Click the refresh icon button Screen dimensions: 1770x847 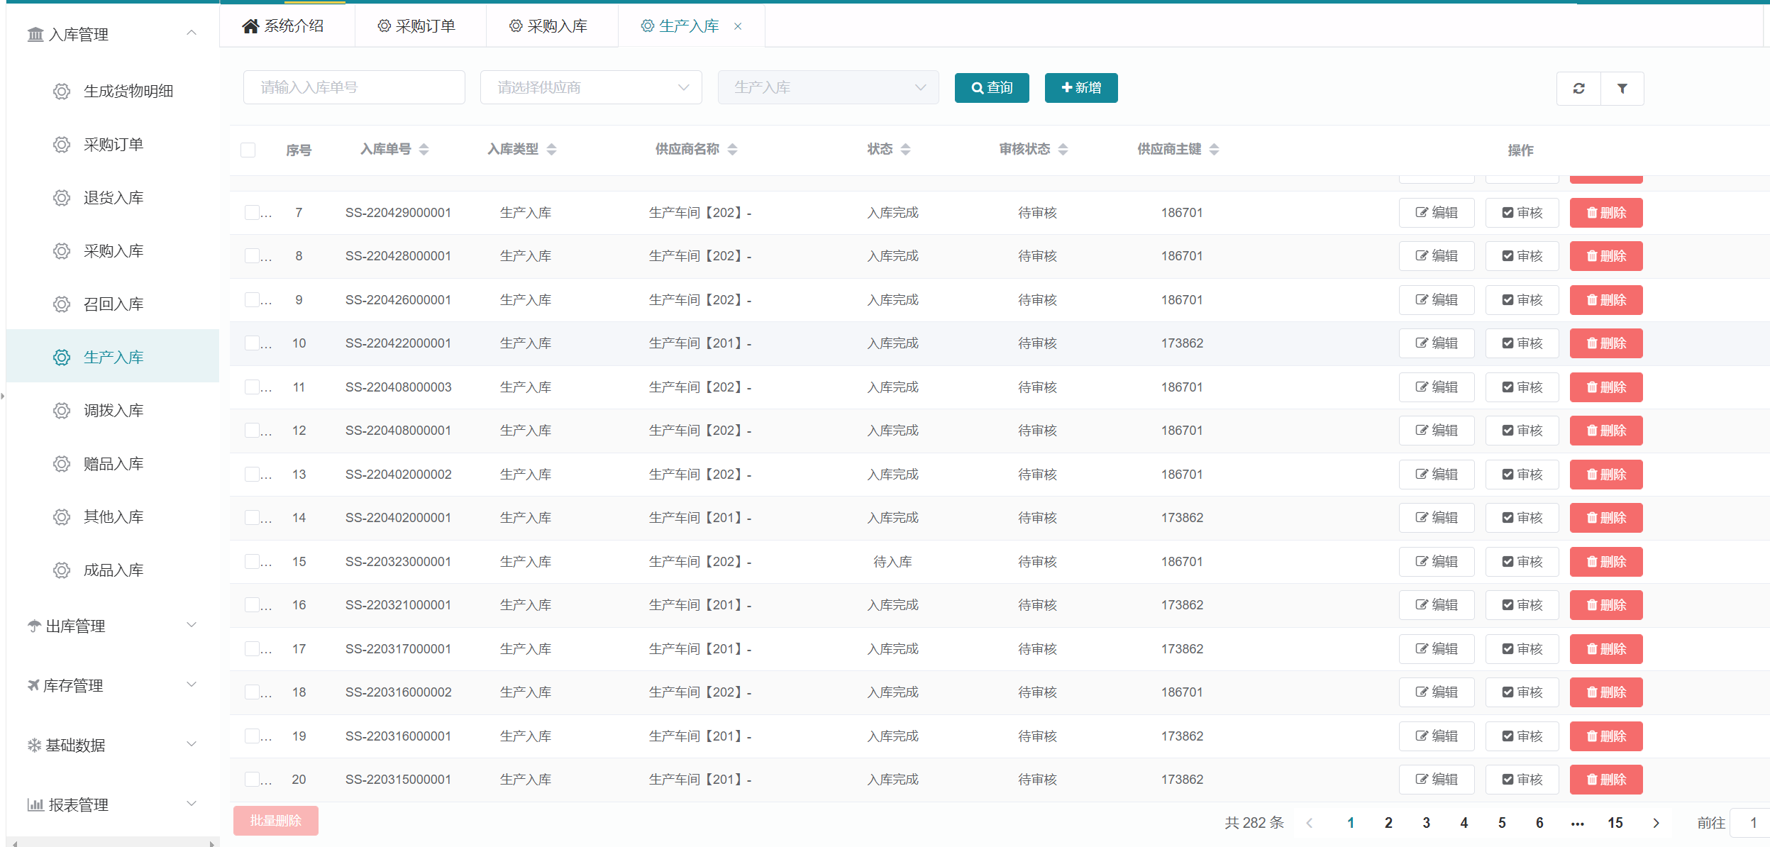pos(1578,89)
